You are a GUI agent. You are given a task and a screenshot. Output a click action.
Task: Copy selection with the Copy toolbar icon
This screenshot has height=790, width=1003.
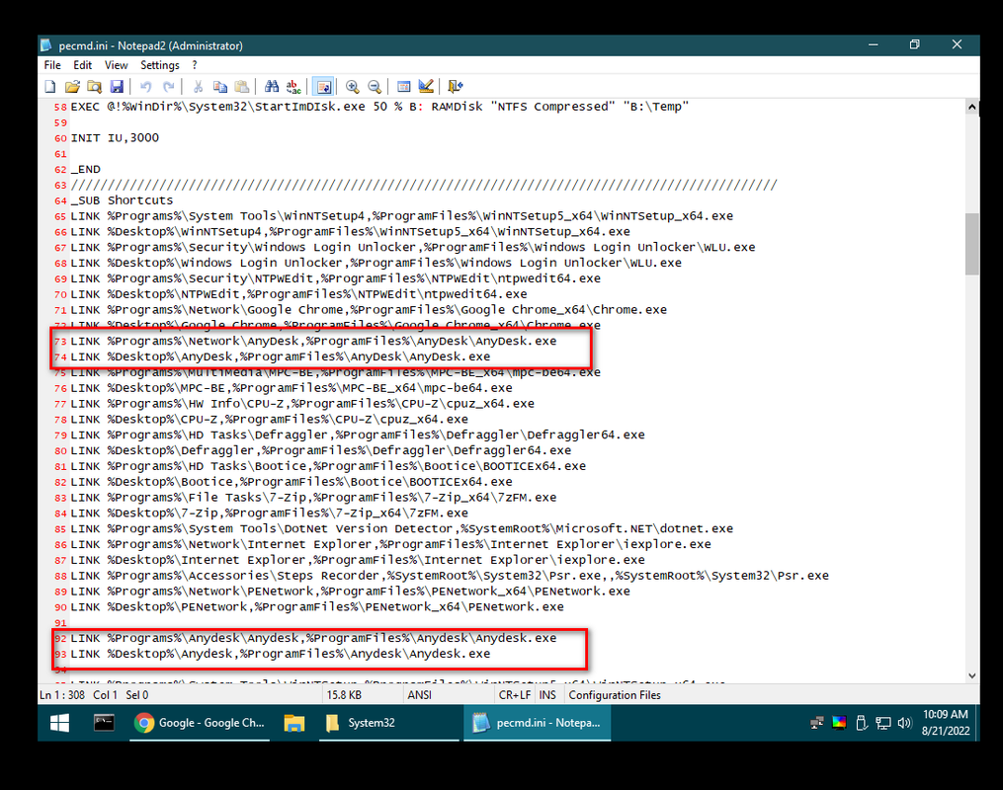(219, 86)
